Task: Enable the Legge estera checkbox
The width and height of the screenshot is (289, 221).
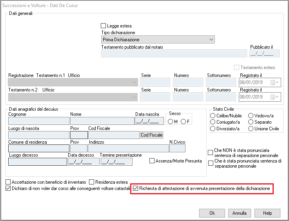Action: point(104,26)
